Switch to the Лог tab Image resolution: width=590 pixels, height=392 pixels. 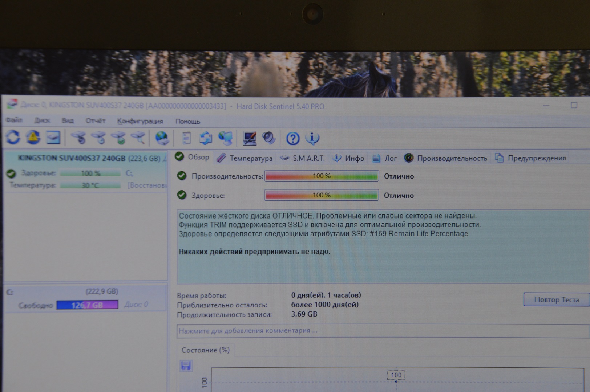pos(385,158)
